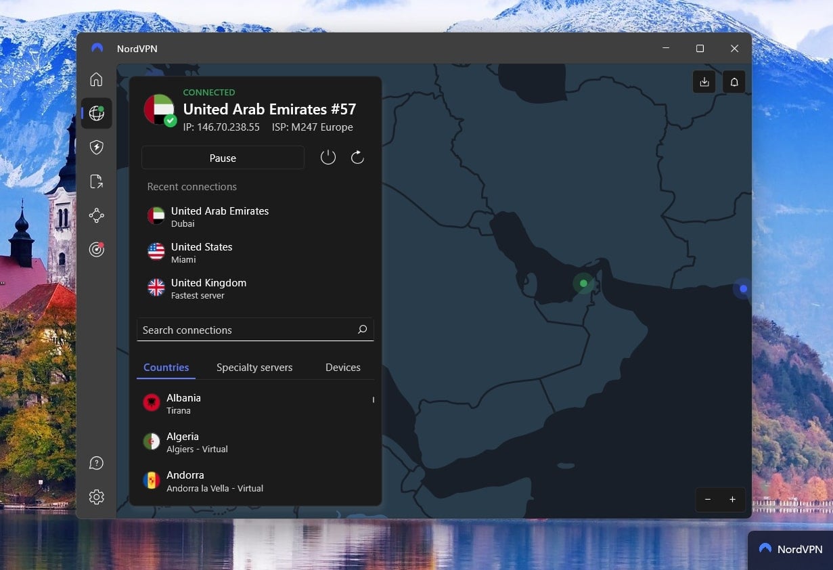Click the downloads icon above the map
The image size is (833, 570).
point(704,81)
